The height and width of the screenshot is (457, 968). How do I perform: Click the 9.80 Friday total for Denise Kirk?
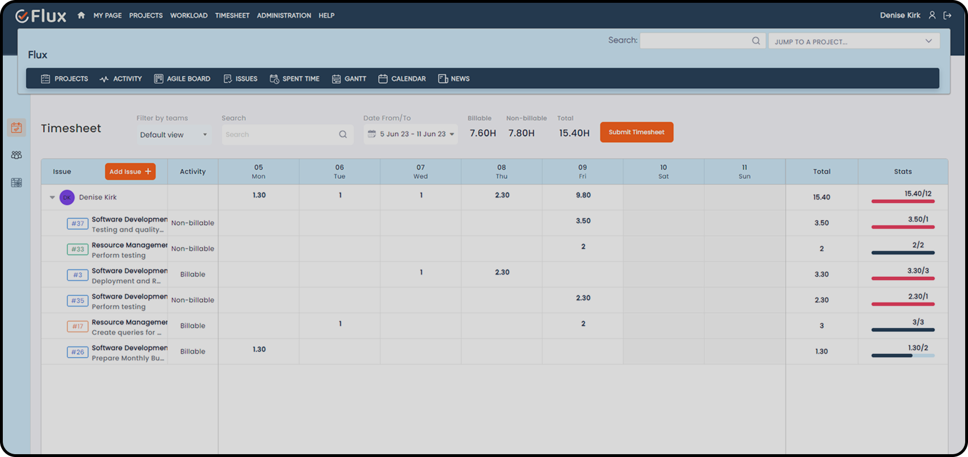tap(583, 195)
